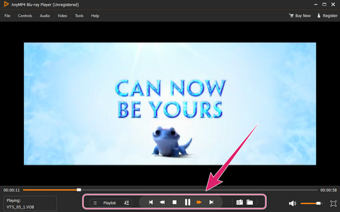Open the Controls menu

point(25,16)
